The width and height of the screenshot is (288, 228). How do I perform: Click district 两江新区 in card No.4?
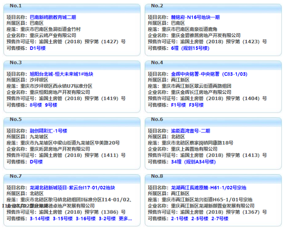(180, 80)
